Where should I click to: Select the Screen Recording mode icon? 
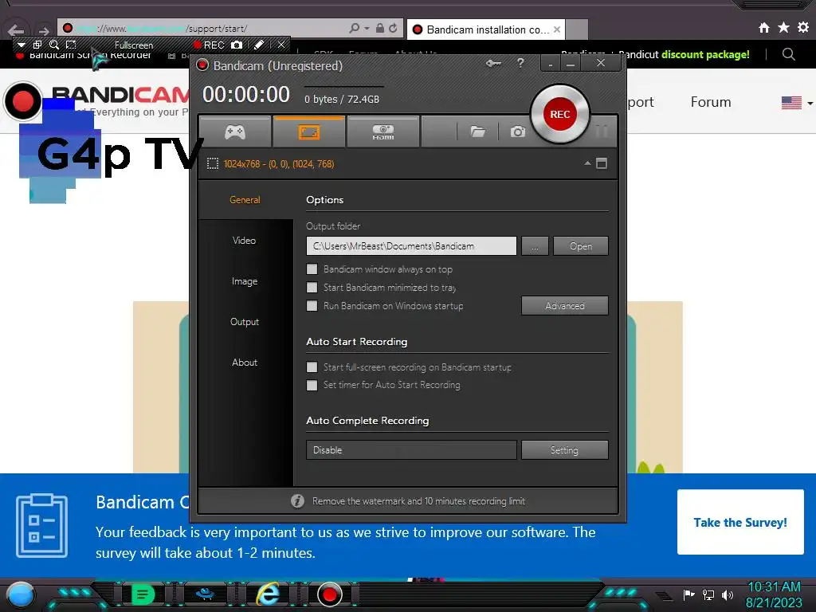tap(309, 132)
